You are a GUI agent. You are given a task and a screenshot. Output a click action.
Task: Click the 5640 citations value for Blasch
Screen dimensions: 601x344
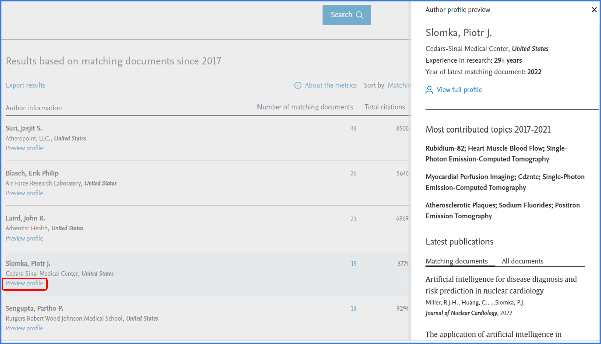(x=402, y=174)
